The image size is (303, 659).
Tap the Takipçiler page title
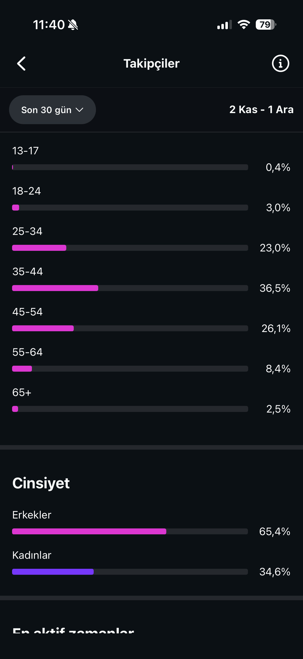tap(151, 63)
